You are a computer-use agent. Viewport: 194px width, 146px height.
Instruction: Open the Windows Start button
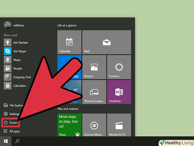6,141
